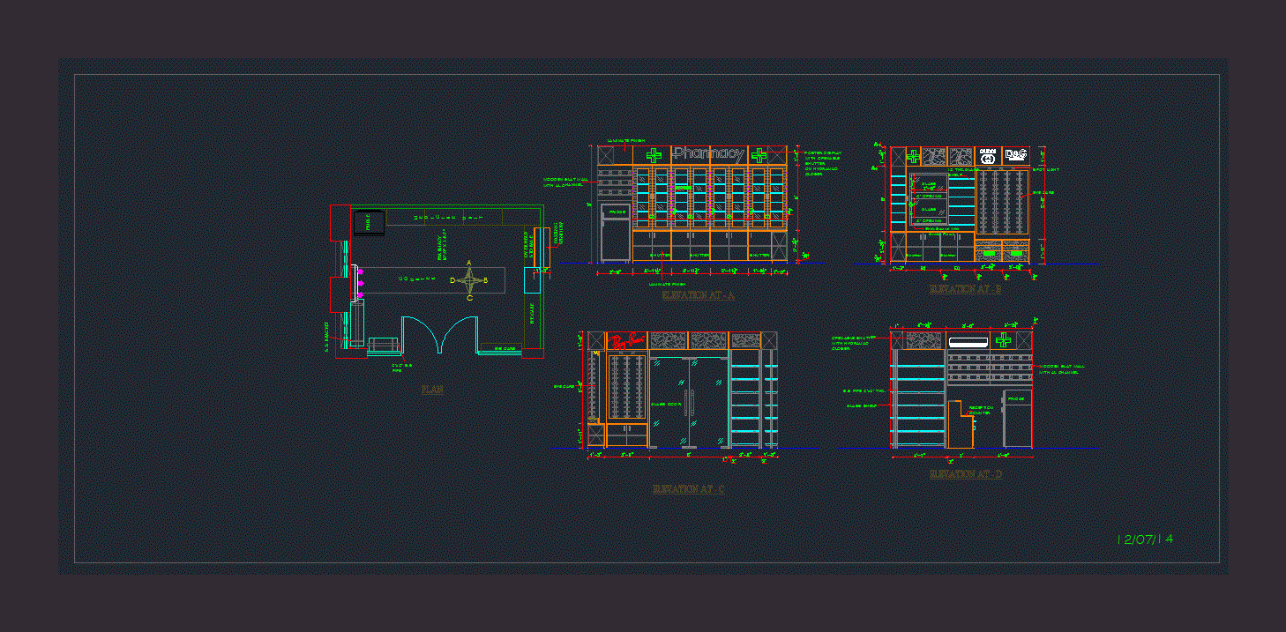Click the green cross symbol in Elevation B

[913, 156]
